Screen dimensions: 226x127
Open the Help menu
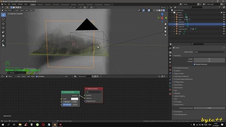[26, 4]
